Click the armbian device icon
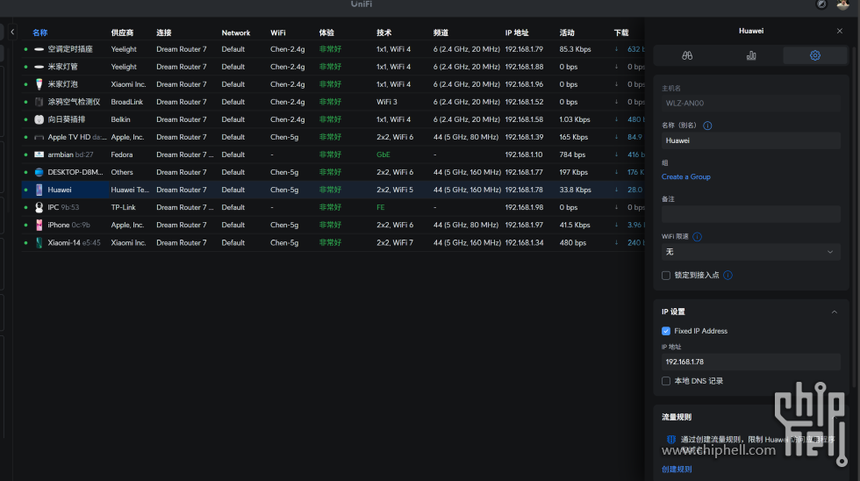 pos(39,154)
